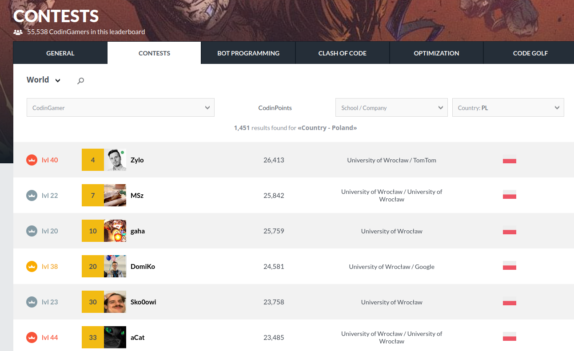This screenshot has height=351, width=574.
Task: Switch to the Bot Programming tab
Action: [x=248, y=53]
